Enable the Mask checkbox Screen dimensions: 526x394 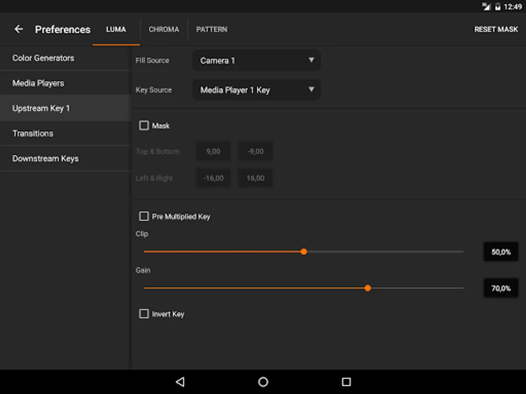coord(144,126)
